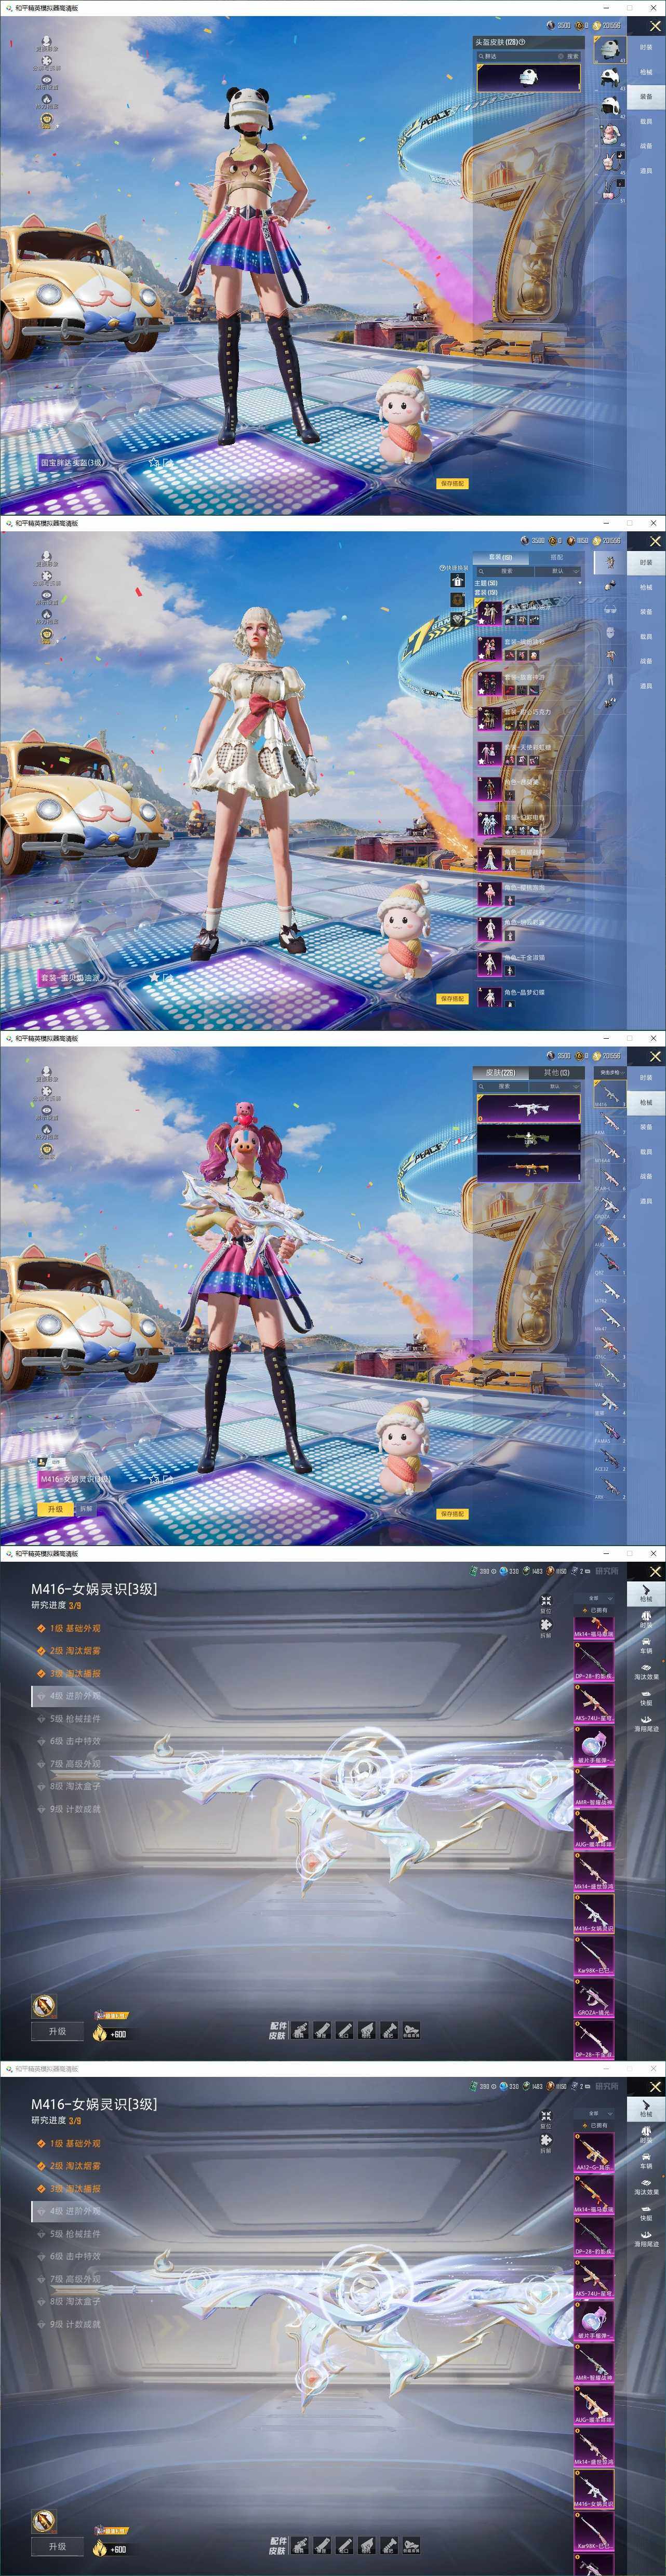Viewport: 666px width, 2576px height.
Task: Select the 套装-缤纷油彩 outfit thumbnail
Action: pos(489,648)
